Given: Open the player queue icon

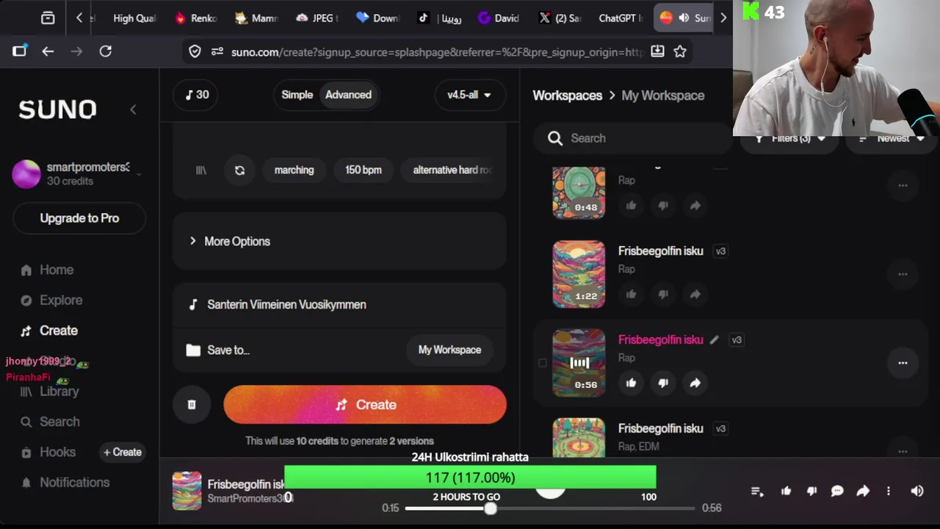Looking at the screenshot, I should [x=757, y=491].
